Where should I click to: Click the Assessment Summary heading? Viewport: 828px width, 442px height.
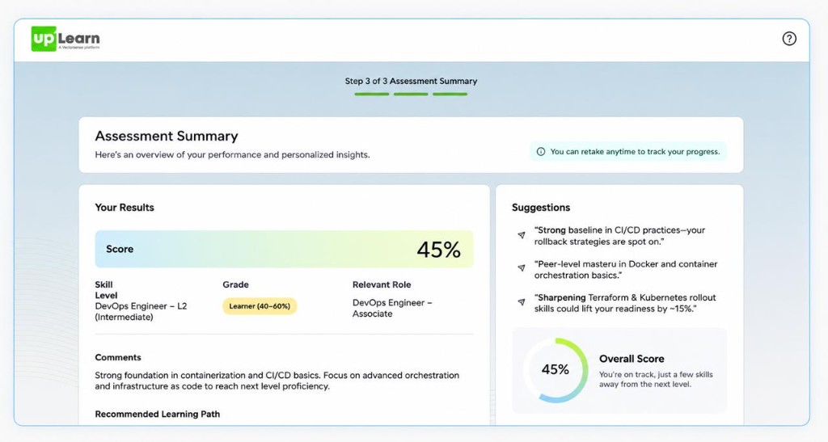click(167, 136)
